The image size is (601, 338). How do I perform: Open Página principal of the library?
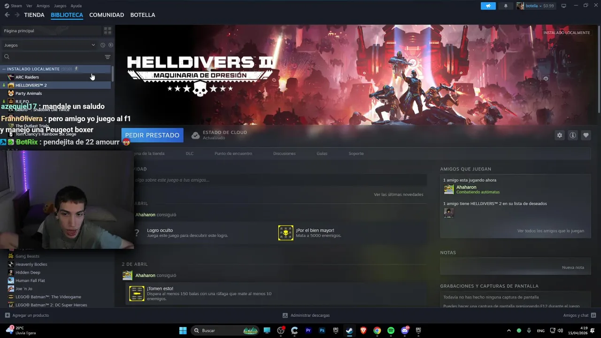tap(19, 31)
